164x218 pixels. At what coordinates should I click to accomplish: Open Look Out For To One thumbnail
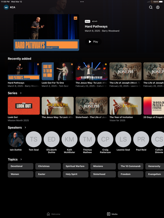58,71
